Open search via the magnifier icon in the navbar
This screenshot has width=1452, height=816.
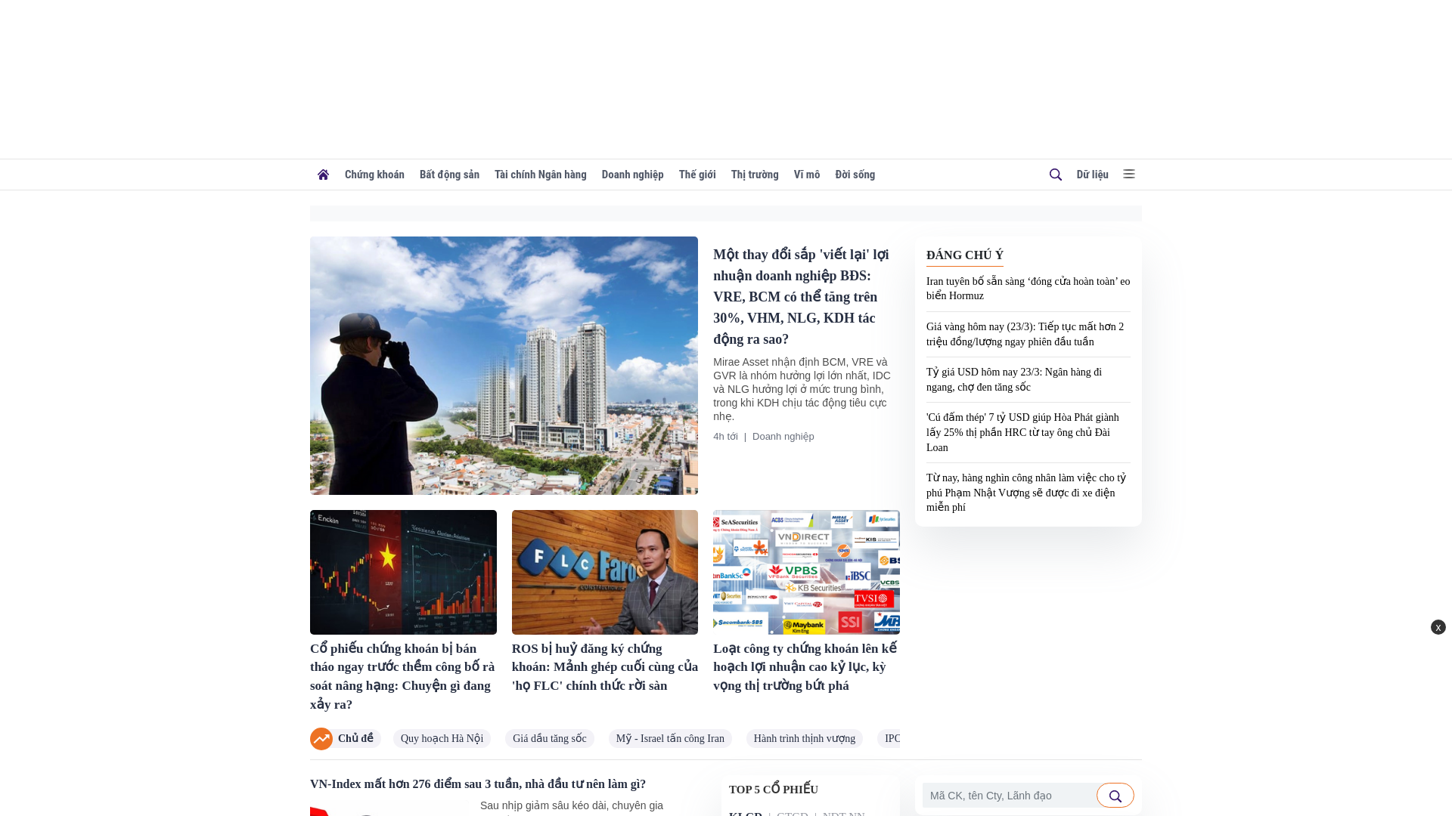tap(1056, 175)
